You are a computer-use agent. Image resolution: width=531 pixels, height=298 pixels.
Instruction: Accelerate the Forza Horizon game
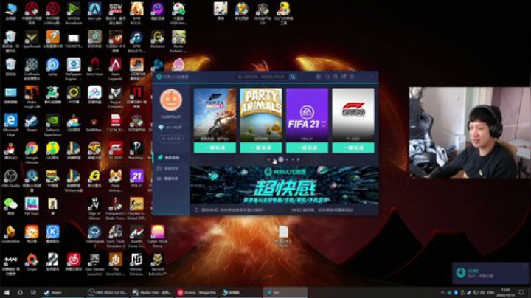[x=215, y=148]
